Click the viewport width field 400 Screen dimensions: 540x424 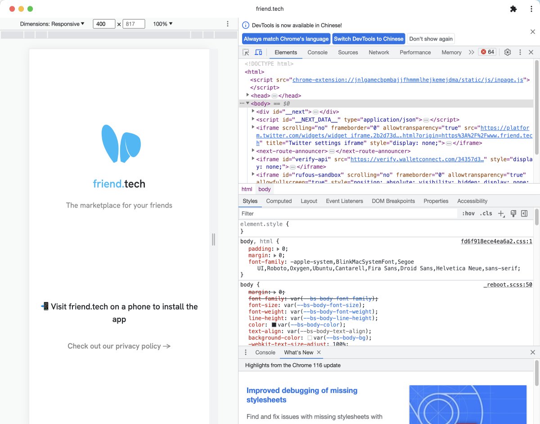click(104, 24)
